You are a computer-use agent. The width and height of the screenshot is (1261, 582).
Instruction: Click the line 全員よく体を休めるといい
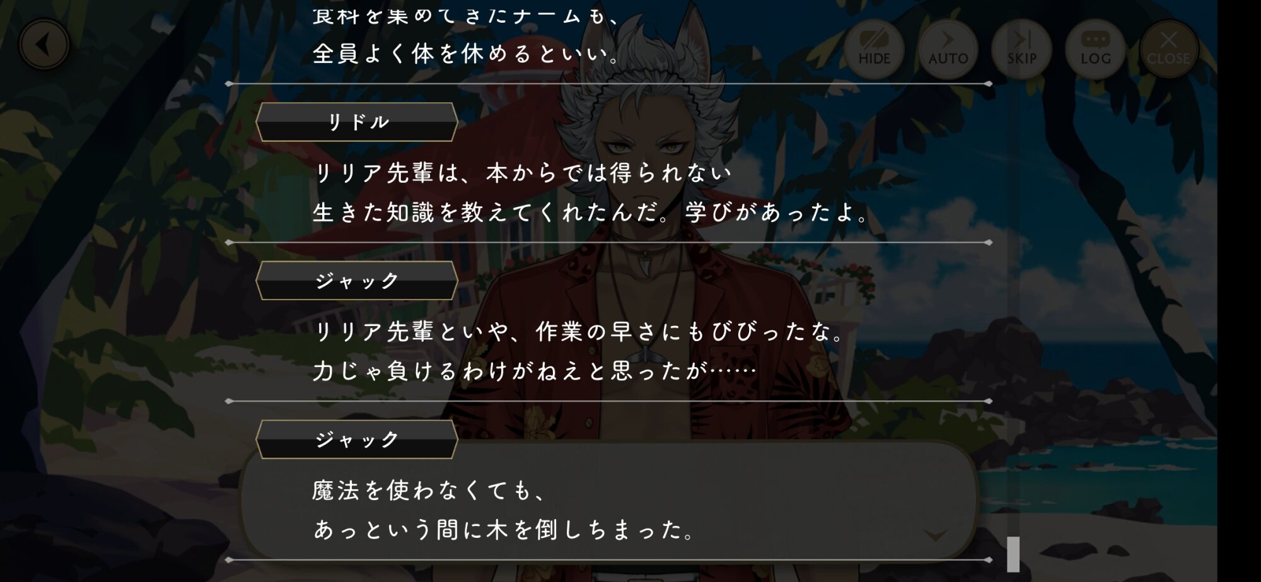467,54
